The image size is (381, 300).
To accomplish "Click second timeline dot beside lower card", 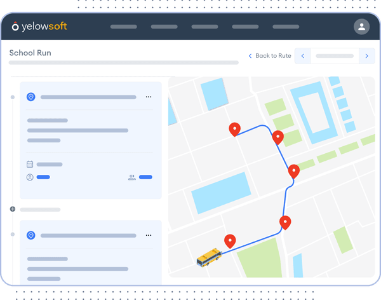I will tap(13, 235).
